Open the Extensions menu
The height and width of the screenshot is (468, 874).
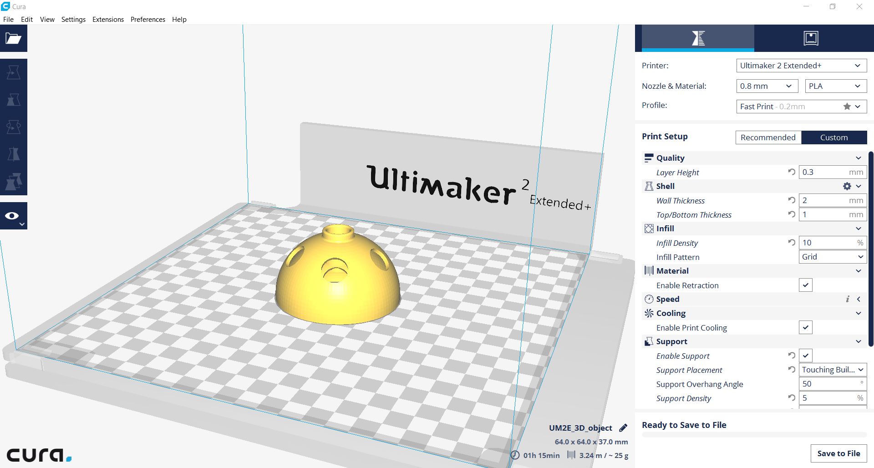108,19
